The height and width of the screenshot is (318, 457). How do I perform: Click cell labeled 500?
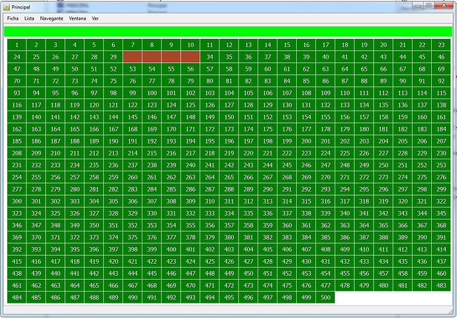click(x=325, y=298)
